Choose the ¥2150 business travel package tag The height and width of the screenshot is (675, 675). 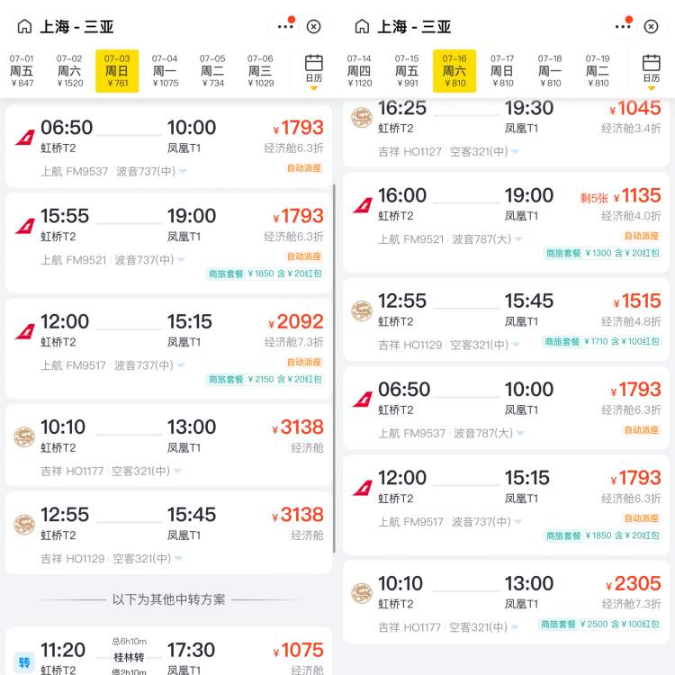(x=265, y=379)
